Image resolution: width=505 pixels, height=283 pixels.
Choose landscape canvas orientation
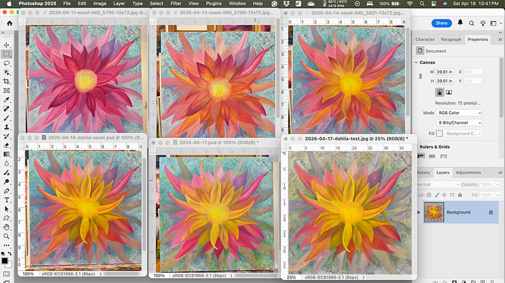(x=448, y=92)
